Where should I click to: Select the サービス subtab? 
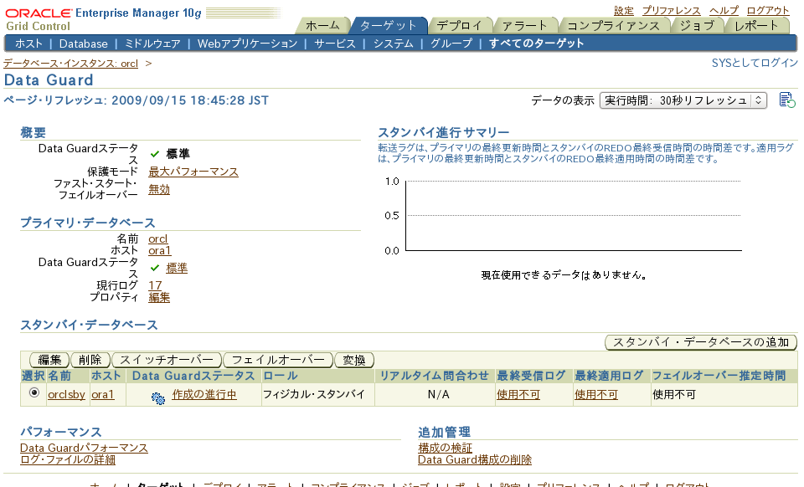pyautogui.click(x=335, y=44)
